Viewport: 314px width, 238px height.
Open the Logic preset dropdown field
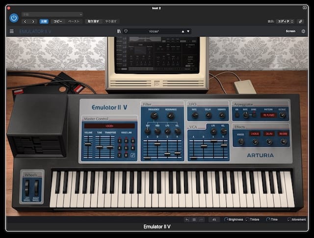[x=52, y=14]
